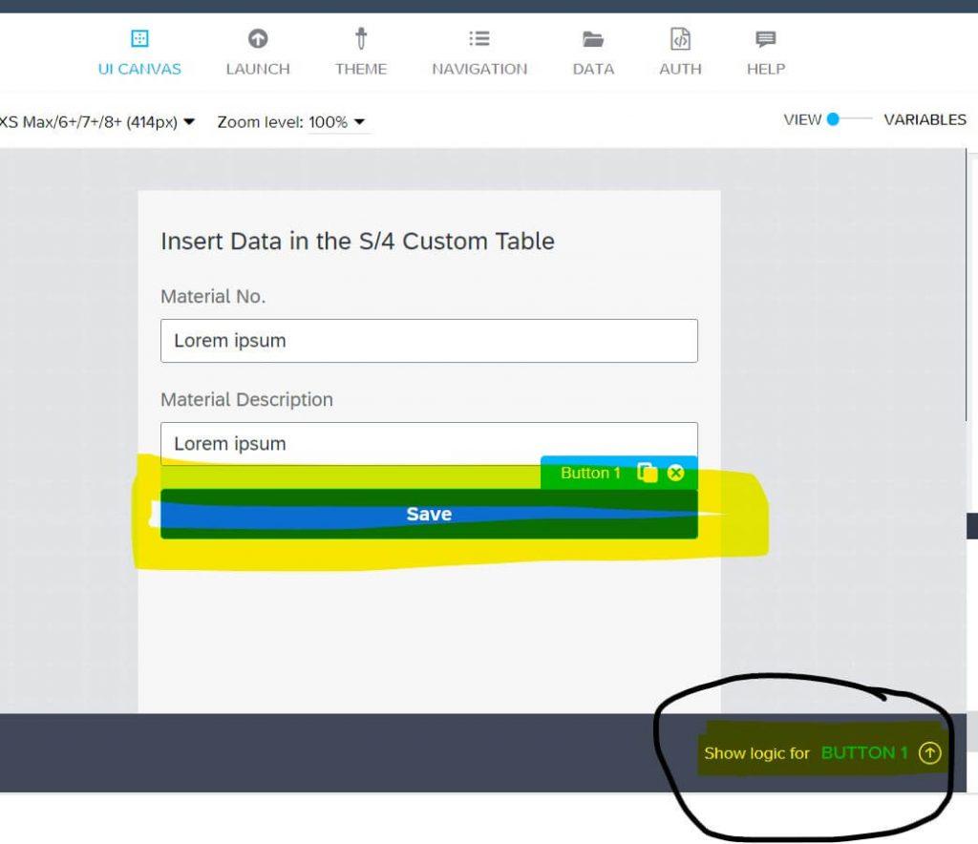
Task: Open the Auth tab
Action: (680, 53)
